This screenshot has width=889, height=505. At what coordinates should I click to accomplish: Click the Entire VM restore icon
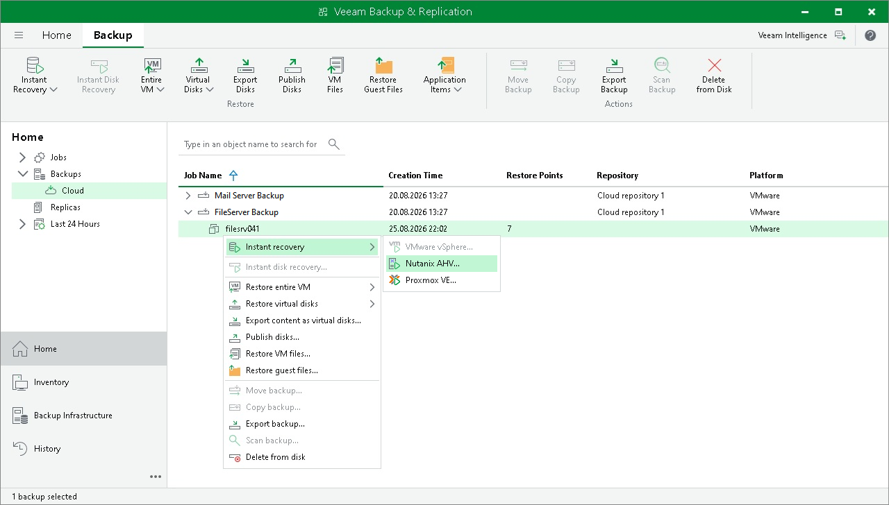click(x=152, y=65)
